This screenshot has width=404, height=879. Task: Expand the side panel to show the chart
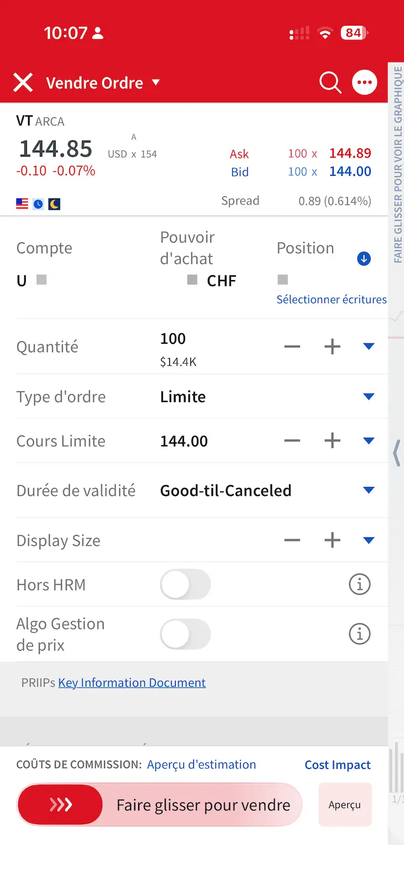tap(396, 453)
